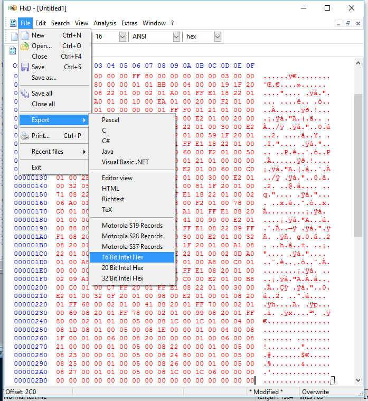Click the Untitled1 tab document icon
Screen dimensions: 368x401
coord(13,50)
